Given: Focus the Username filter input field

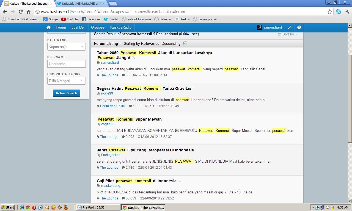Looking at the screenshot, I should (66, 64).
